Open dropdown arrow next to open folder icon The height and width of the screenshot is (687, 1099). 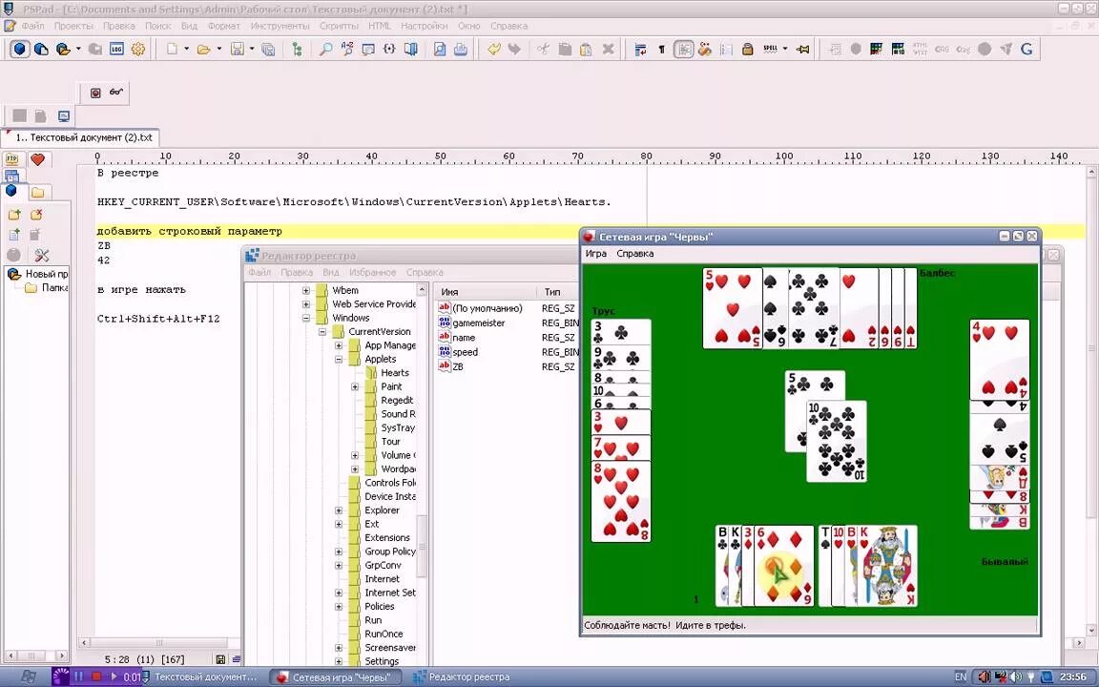218,49
